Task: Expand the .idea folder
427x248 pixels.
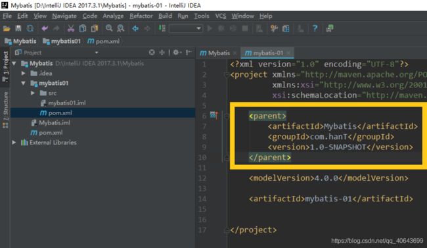Action: click(x=24, y=73)
